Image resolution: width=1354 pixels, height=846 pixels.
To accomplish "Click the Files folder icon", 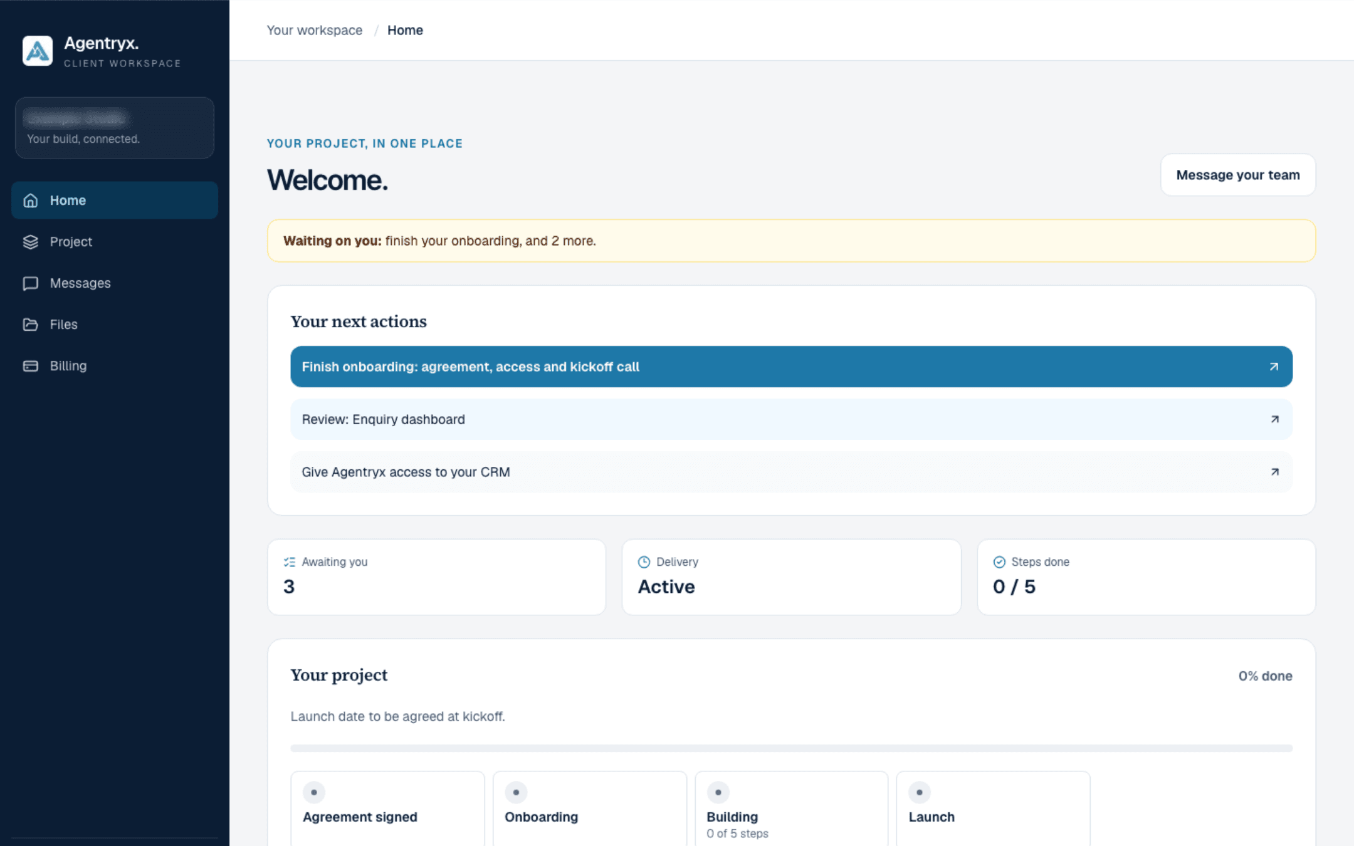I will pyautogui.click(x=31, y=325).
